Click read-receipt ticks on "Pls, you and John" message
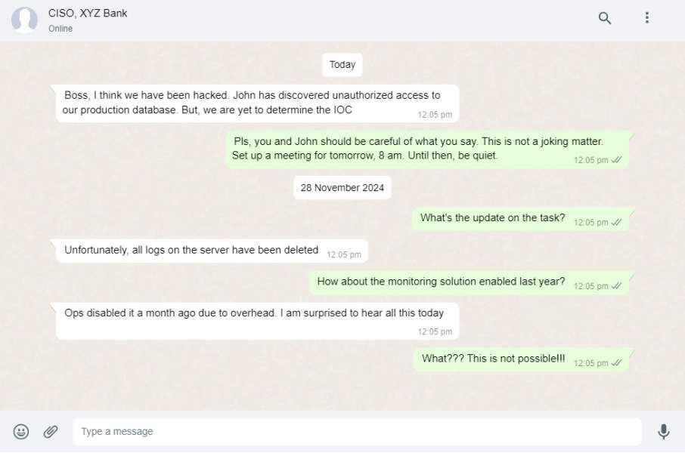Screen dimensions: 685x453 click(616, 160)
